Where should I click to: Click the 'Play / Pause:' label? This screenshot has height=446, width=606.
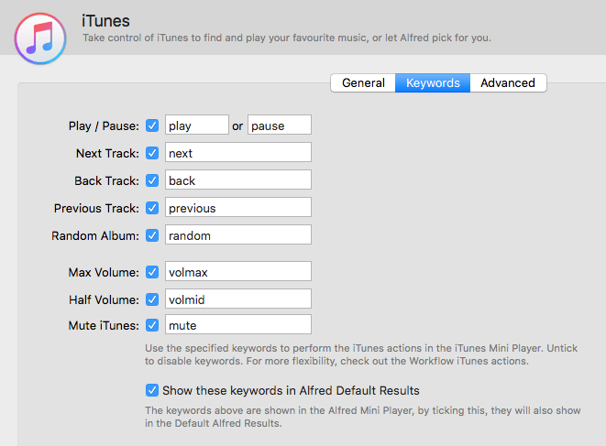coord(104,125)
